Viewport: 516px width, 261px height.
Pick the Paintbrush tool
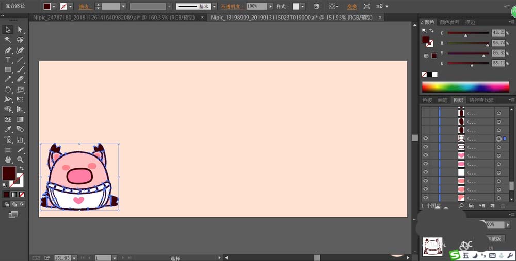point(20,69)
